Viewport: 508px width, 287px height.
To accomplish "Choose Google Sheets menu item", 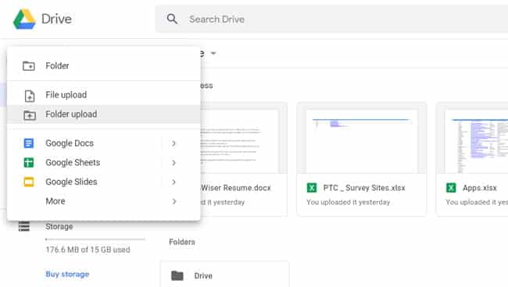I will (104, 162).
